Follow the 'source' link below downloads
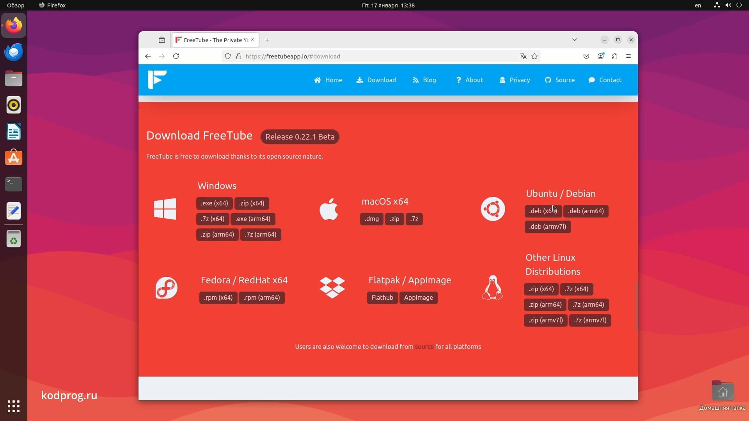This screenshot has height=421, width=749. tap(424, 347)
